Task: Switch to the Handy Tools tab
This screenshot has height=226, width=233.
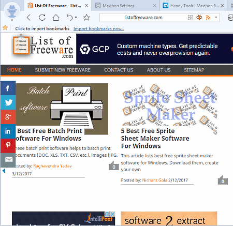Action: tap(193, 6)
